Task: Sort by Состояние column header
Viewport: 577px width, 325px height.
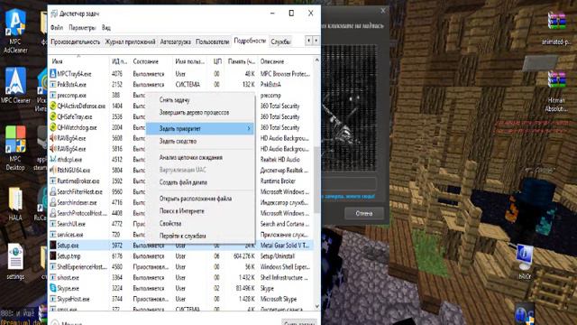Action: point(151,61)
